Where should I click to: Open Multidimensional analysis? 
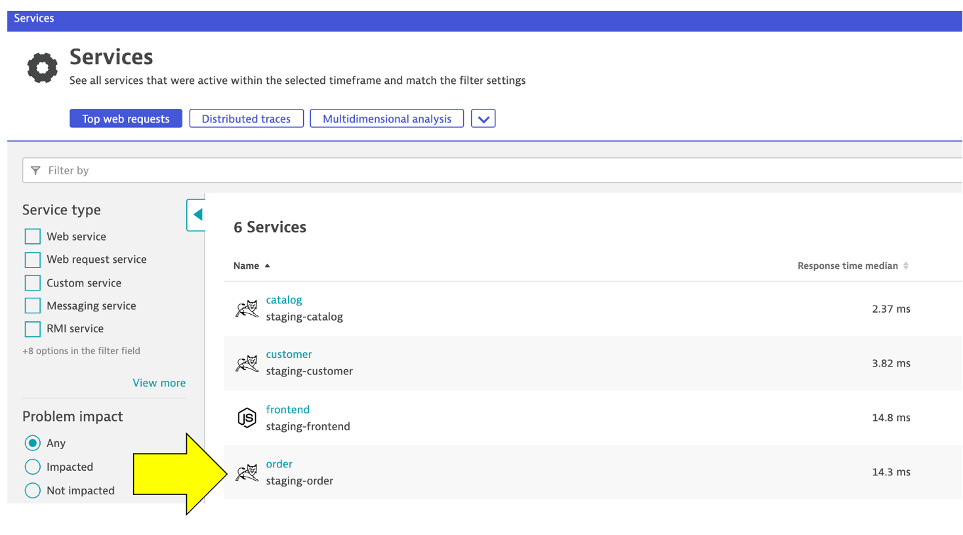[x=386, y=119]
